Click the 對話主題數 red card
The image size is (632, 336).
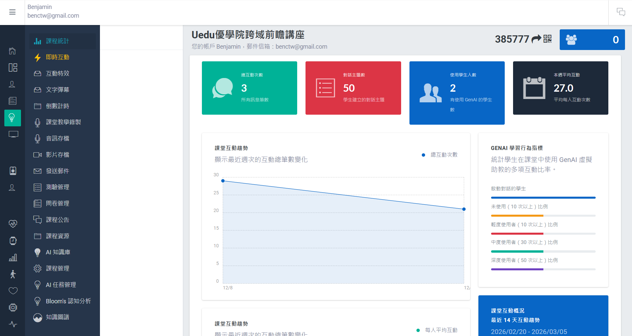pyautogui.click(x=353, y=88)
